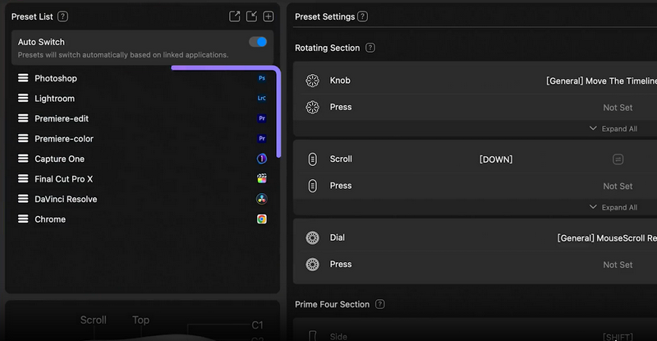The height and width of the screenshot is (341, 657).
Task: Click the swap icon in Scroll row
Action: coord(618,159)
